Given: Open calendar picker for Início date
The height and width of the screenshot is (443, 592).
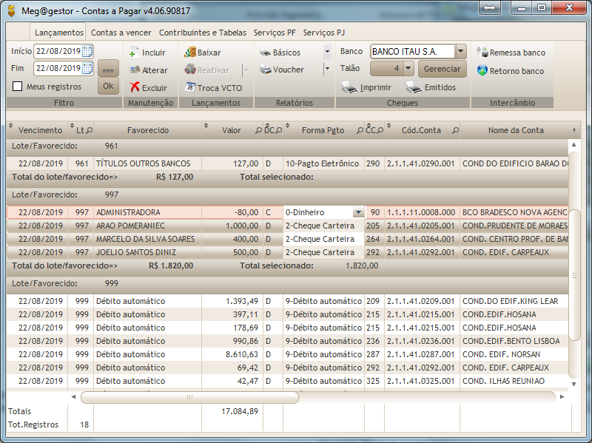Looking at the screenshot, I should 87,51.
